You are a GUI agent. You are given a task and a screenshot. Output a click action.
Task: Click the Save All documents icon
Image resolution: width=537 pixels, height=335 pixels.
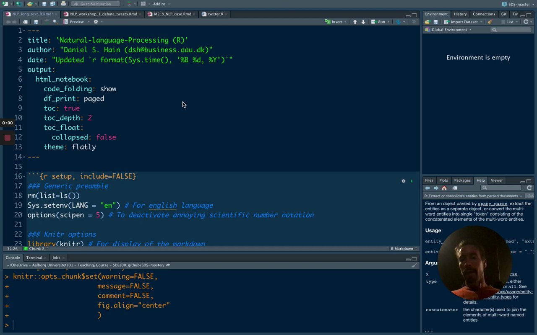coord(52,4)
